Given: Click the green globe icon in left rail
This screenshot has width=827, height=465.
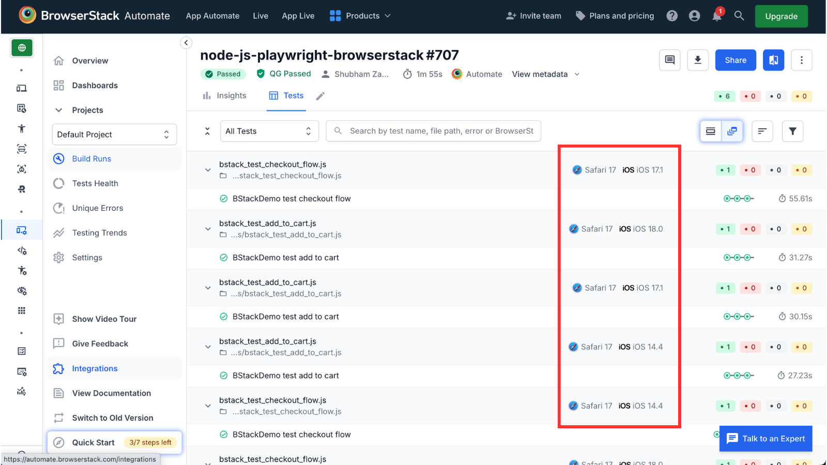Looking at the screenshot, I should point(22,48).
